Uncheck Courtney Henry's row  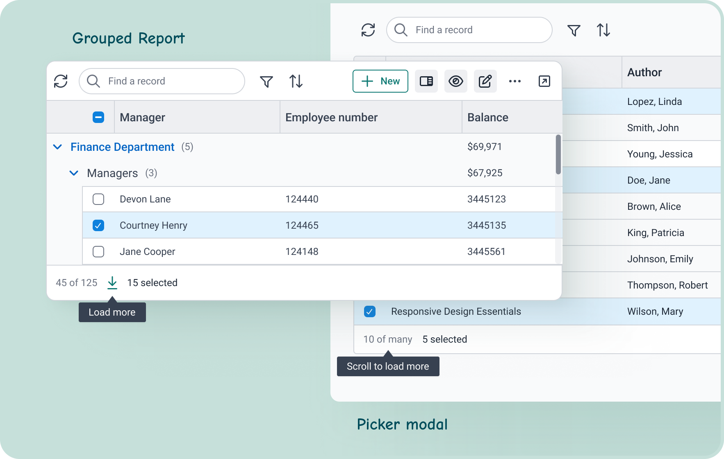pos(98,225)
